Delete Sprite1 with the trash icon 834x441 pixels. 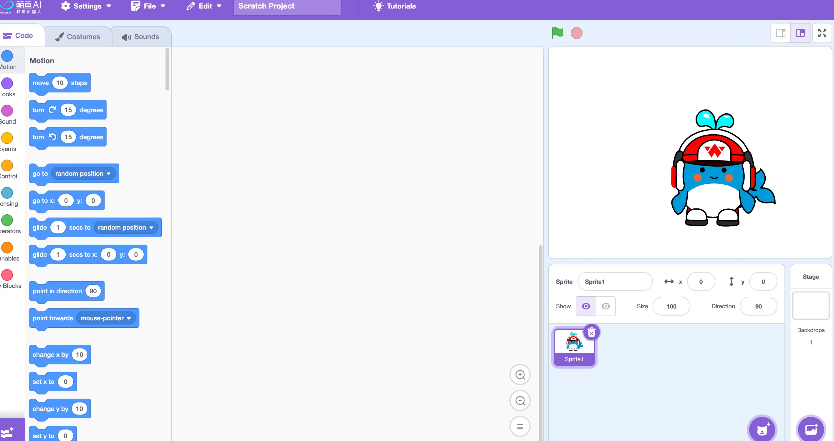click(x=592, y=332)
